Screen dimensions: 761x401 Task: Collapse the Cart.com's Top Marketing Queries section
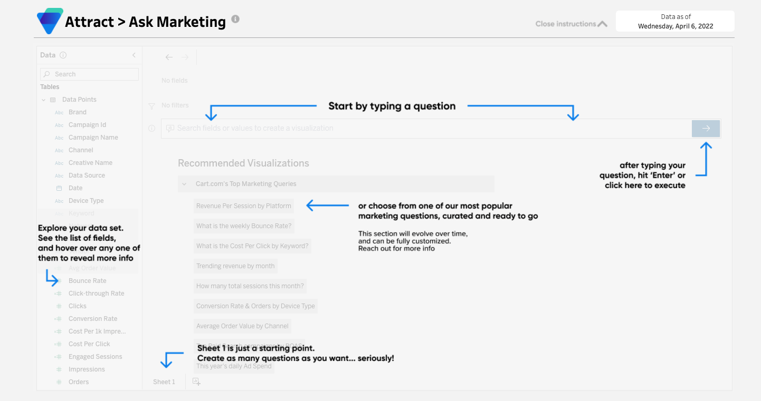(184, 184)
